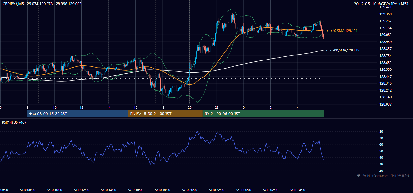Viewport: 413px width, 193px height.
Task: Click the RSI scale level 40
Action: tap(381, 157)
